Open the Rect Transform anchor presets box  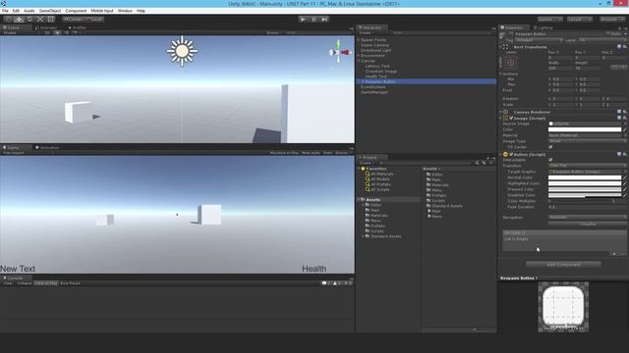tap(511, 63)
